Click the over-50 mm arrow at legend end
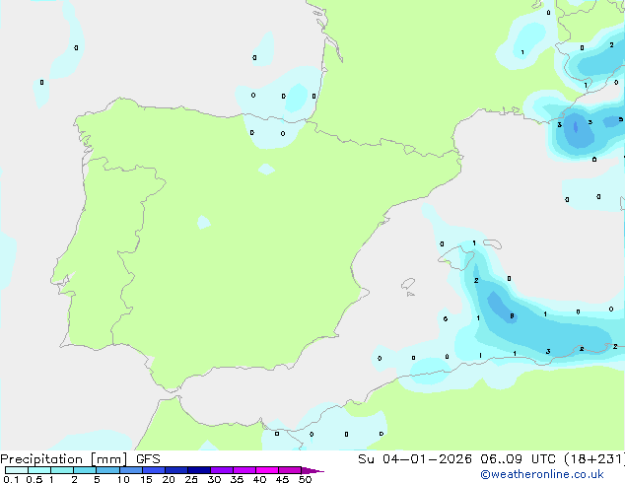Viewport: 625px width, 483px height. 312,470
